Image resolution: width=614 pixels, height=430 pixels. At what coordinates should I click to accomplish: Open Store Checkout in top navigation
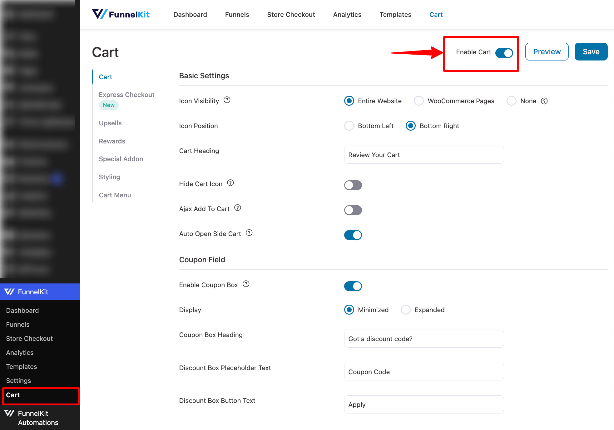(x=291, y=15)
